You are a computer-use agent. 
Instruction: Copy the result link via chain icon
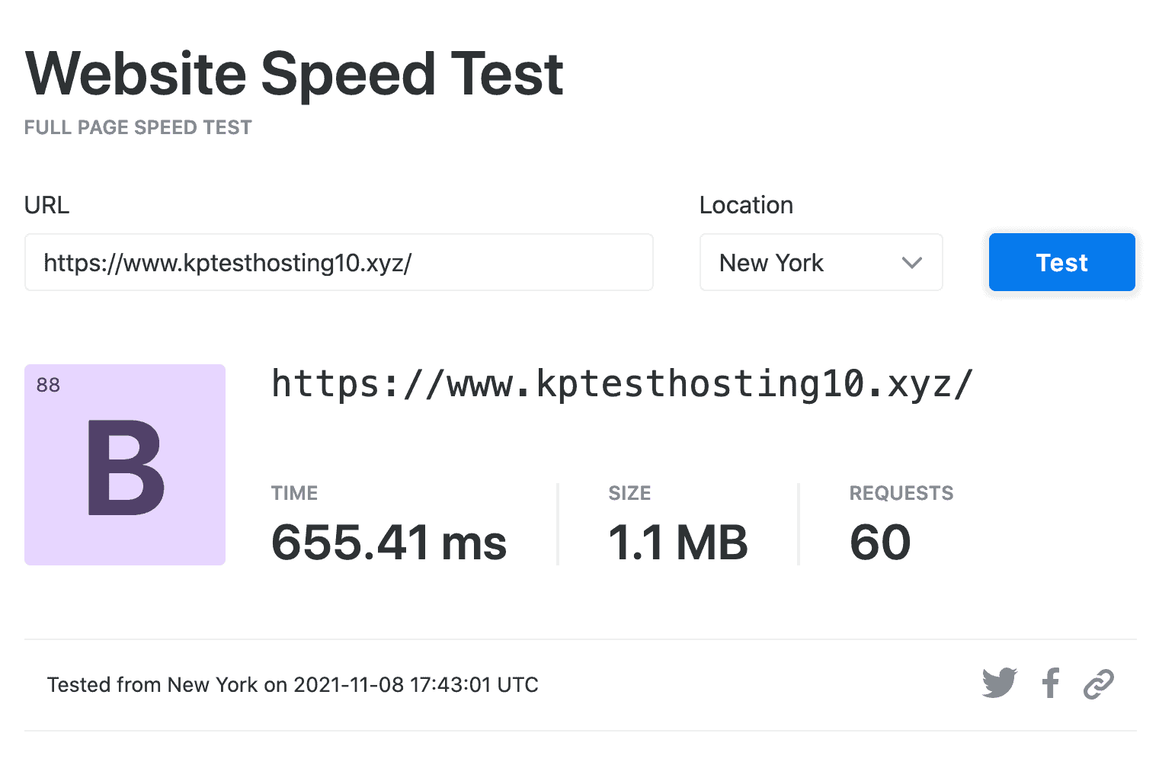pyautogui.click(x=1099, y=684)
